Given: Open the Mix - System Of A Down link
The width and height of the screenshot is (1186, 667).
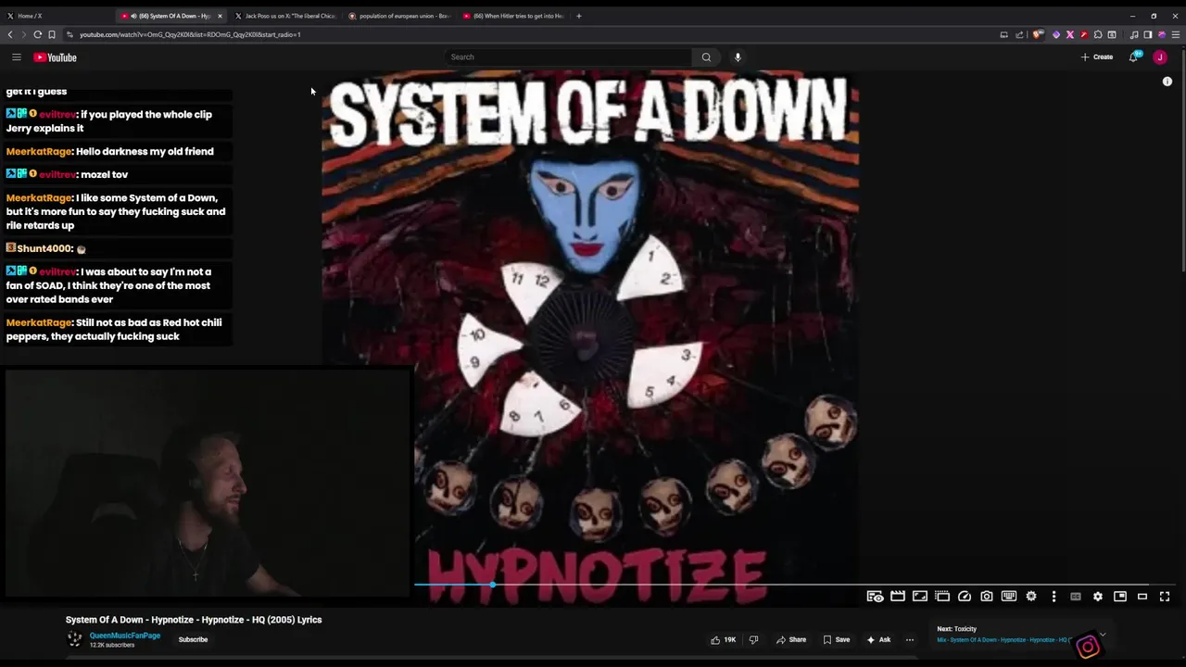Looking at the screenshot, I should click(x=1004, y=640).
